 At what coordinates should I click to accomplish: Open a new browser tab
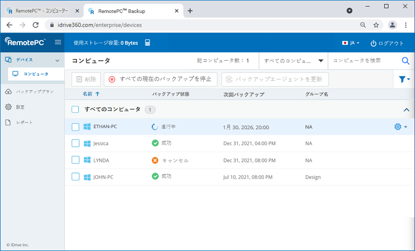(190, 11)
